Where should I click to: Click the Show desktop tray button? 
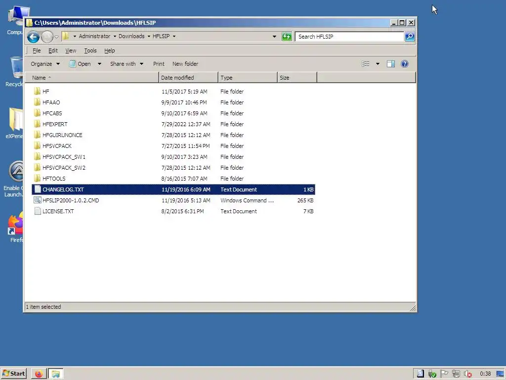point(500,374)
